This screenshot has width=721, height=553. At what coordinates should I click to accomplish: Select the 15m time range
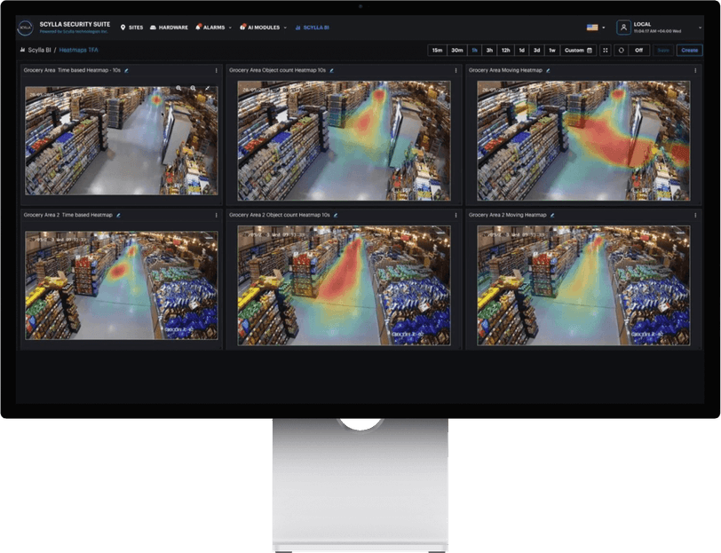(x=437, y=50)
